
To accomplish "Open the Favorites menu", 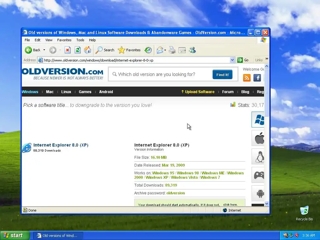I will (x=64, y=40).
